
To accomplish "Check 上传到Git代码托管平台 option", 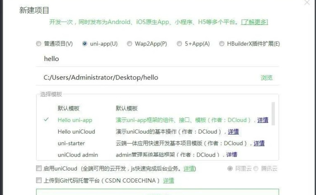I will pos(38,181).
